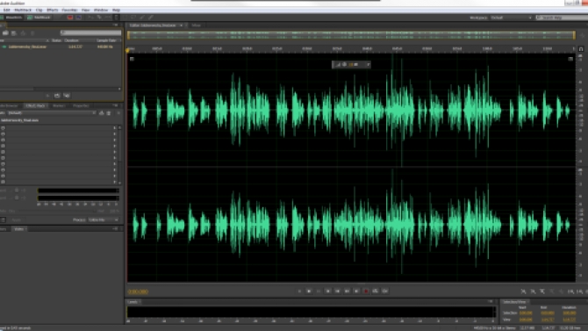Move playhead to the next marker
Screen dimensions: 588x331
(356, 291)
